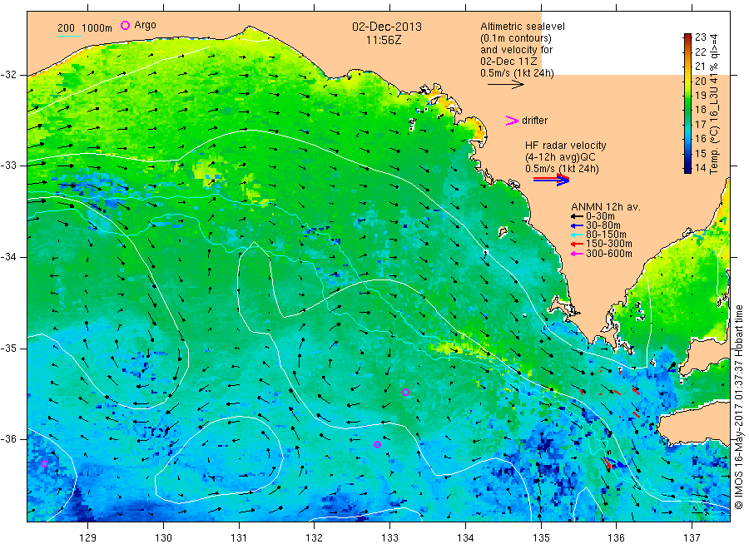
Task: Click the '134' longitude axis label
Action: [x=465, y=538]
